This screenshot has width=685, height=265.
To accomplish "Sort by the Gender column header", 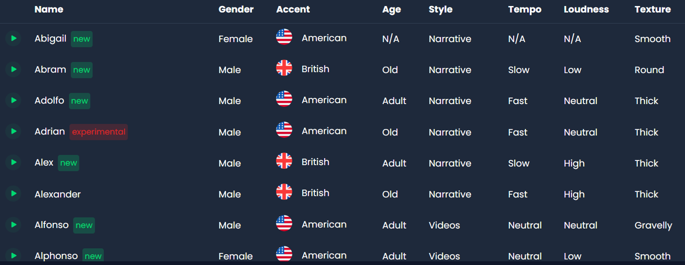I will click(x=236, y=9).
